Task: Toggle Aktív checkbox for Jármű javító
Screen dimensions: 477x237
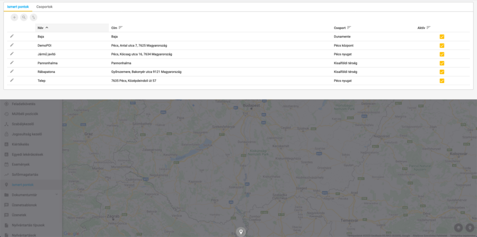Action: coord(441,54)
